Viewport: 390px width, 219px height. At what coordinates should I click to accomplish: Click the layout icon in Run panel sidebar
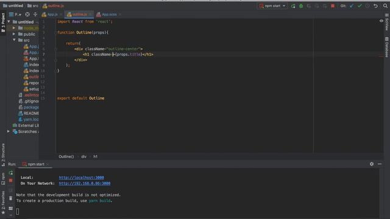[11, 208]
